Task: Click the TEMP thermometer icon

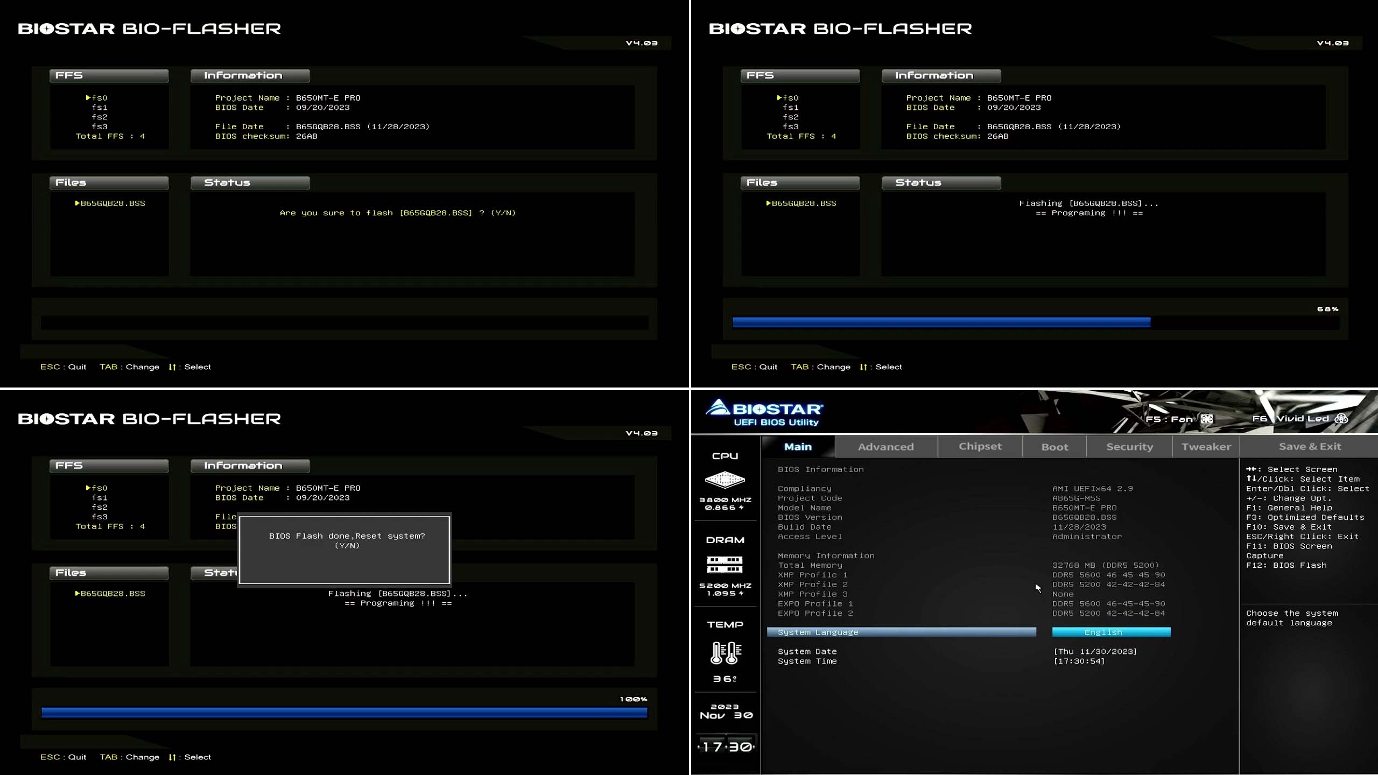Action: click(x=725, y=653)
